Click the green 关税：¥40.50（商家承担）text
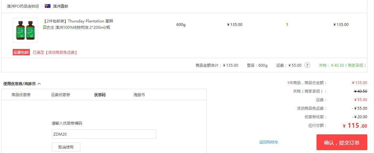Image resolution: width=374 pixels, height=153 pixels. coord(343,65)
